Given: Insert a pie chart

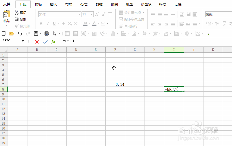Looking at the screenshot, I should tap(187, 34).
